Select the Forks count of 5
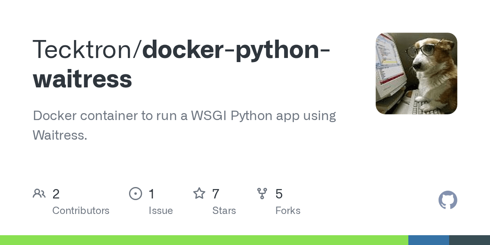 [x=278, y=194]
